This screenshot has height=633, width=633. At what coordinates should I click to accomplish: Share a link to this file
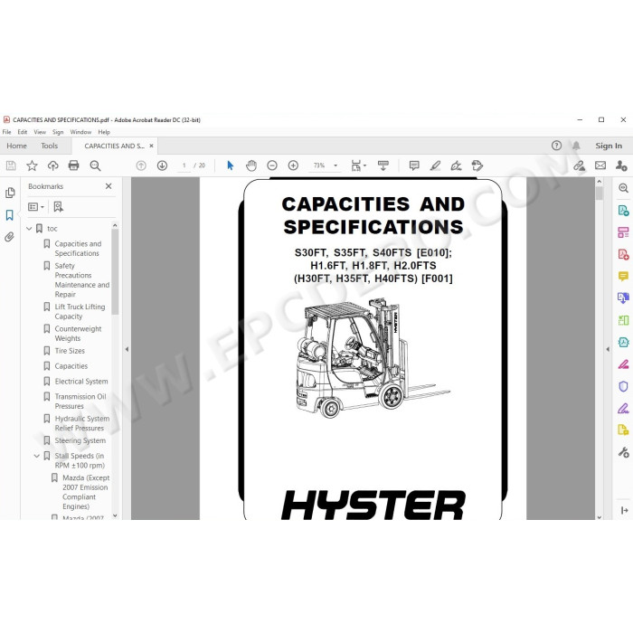[580, 165]
